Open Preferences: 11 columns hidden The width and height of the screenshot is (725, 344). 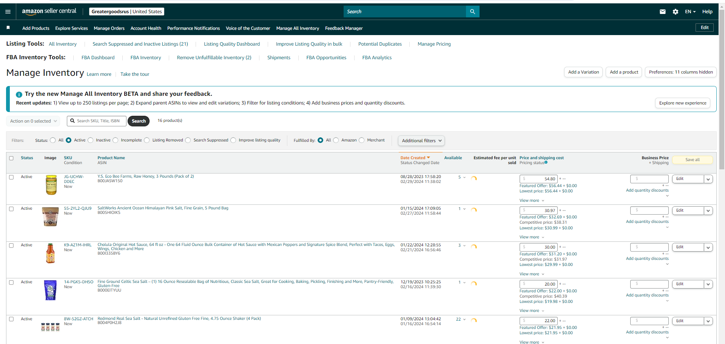tap(681, 72)
